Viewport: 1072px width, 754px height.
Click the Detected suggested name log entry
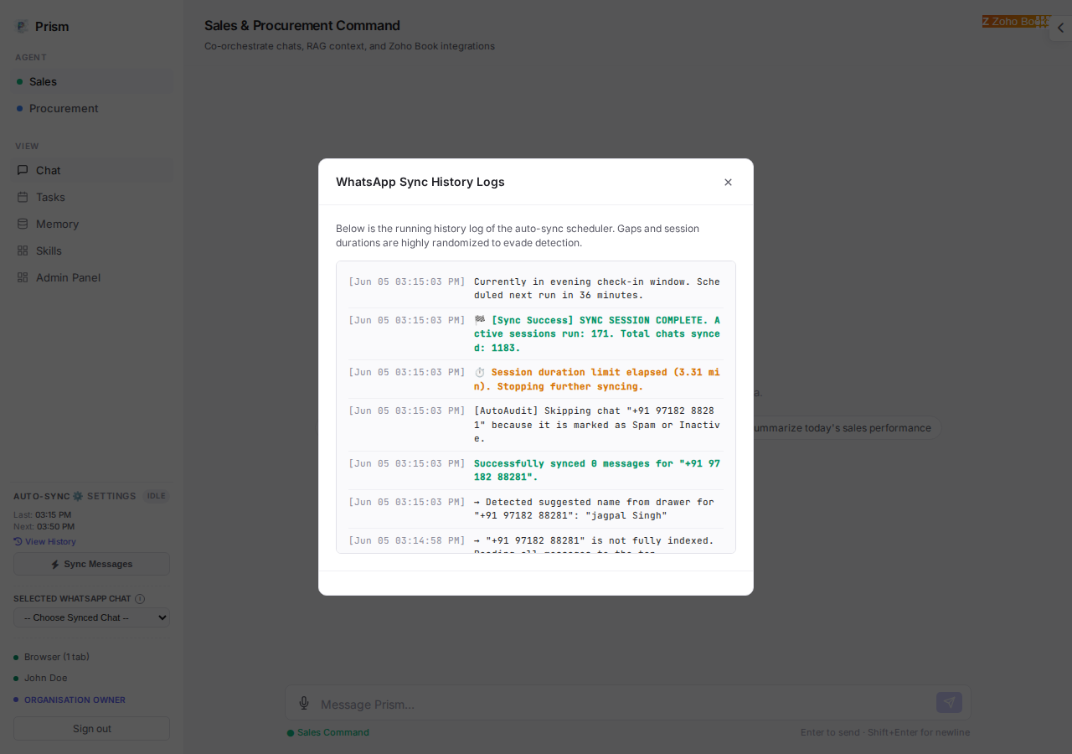(x=536, y=509)
